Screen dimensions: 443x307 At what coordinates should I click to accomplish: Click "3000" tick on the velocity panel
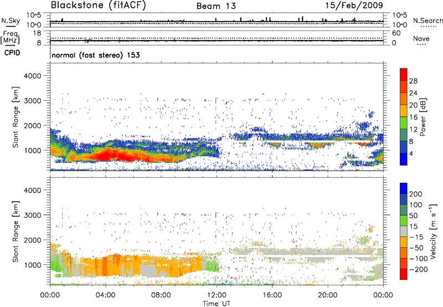[x=33, y=215]
